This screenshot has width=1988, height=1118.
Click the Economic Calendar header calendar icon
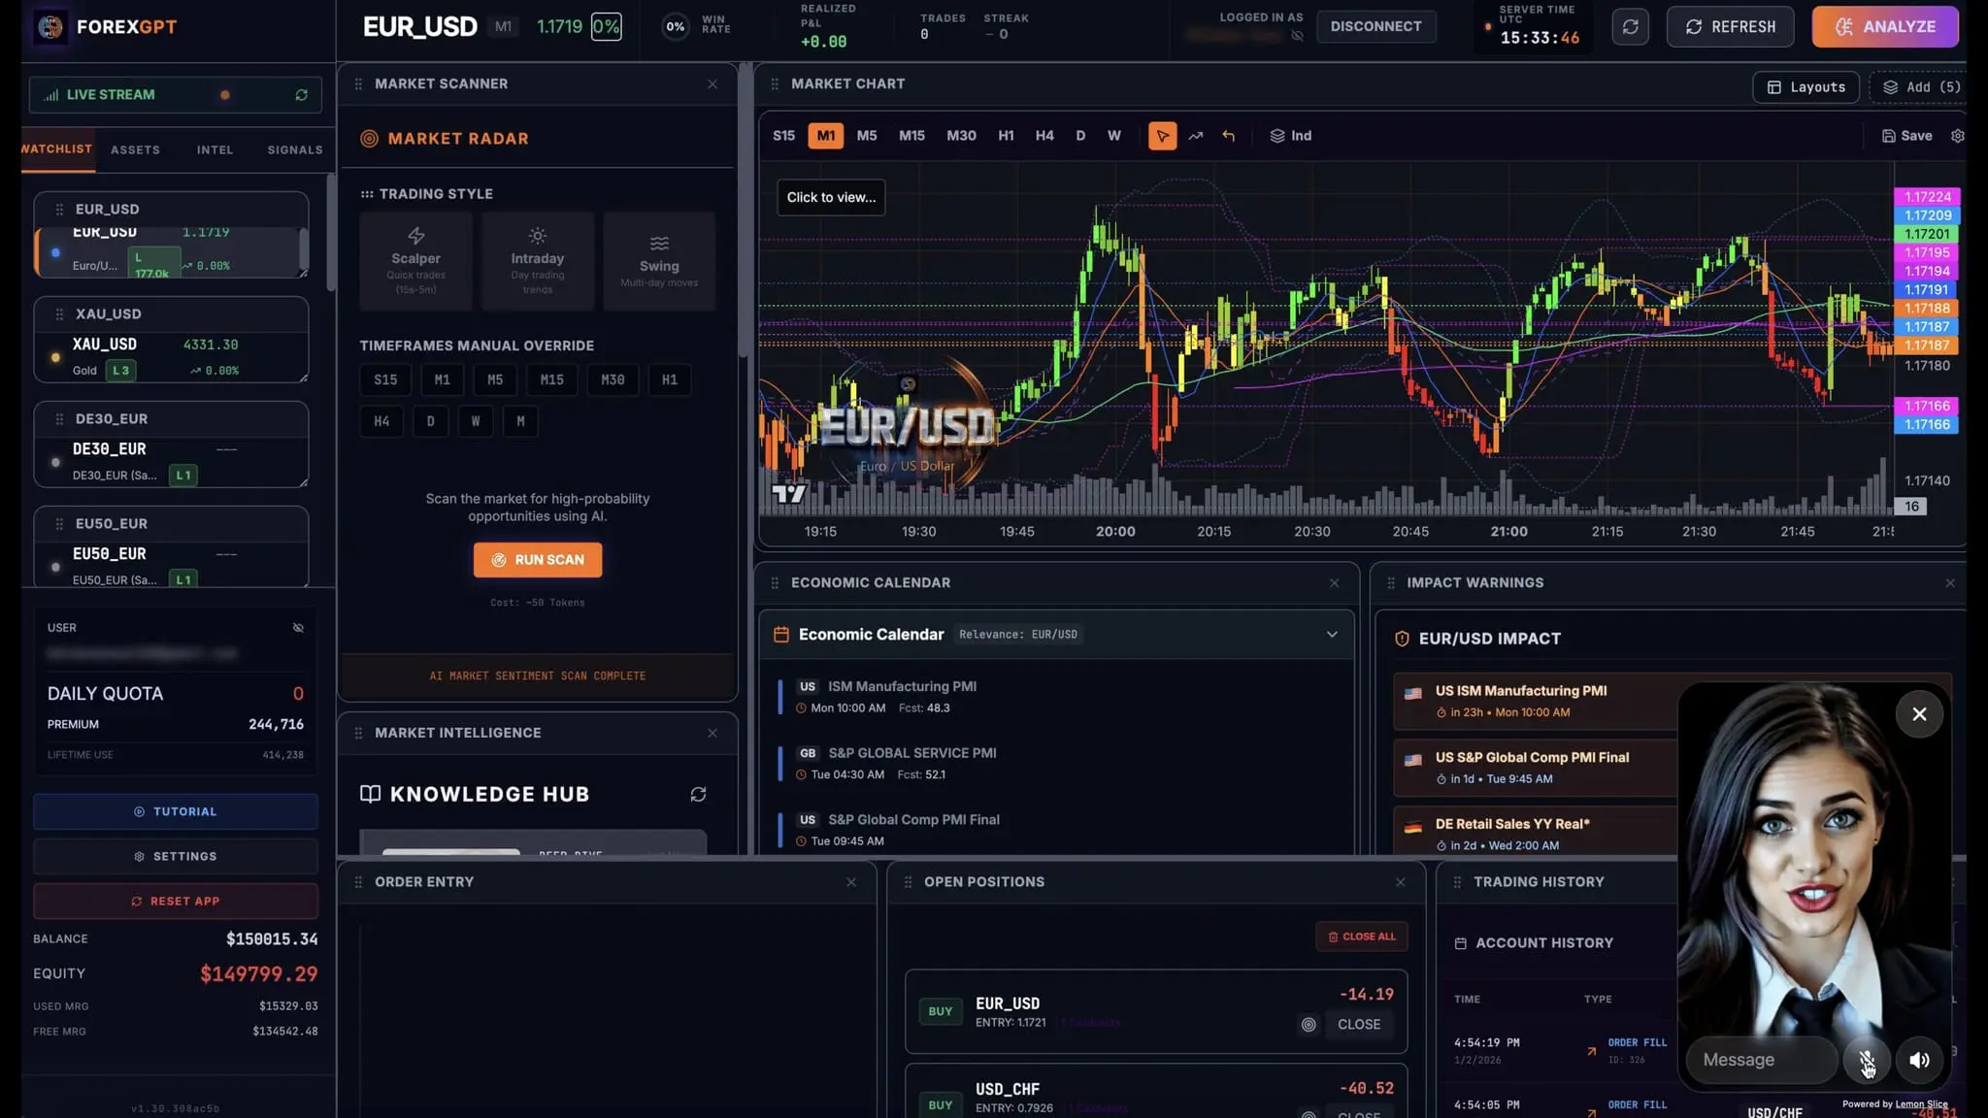(x=780, y=635)
